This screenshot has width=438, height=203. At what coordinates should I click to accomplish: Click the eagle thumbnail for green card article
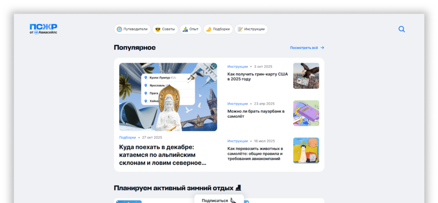(x=306, y=76)
